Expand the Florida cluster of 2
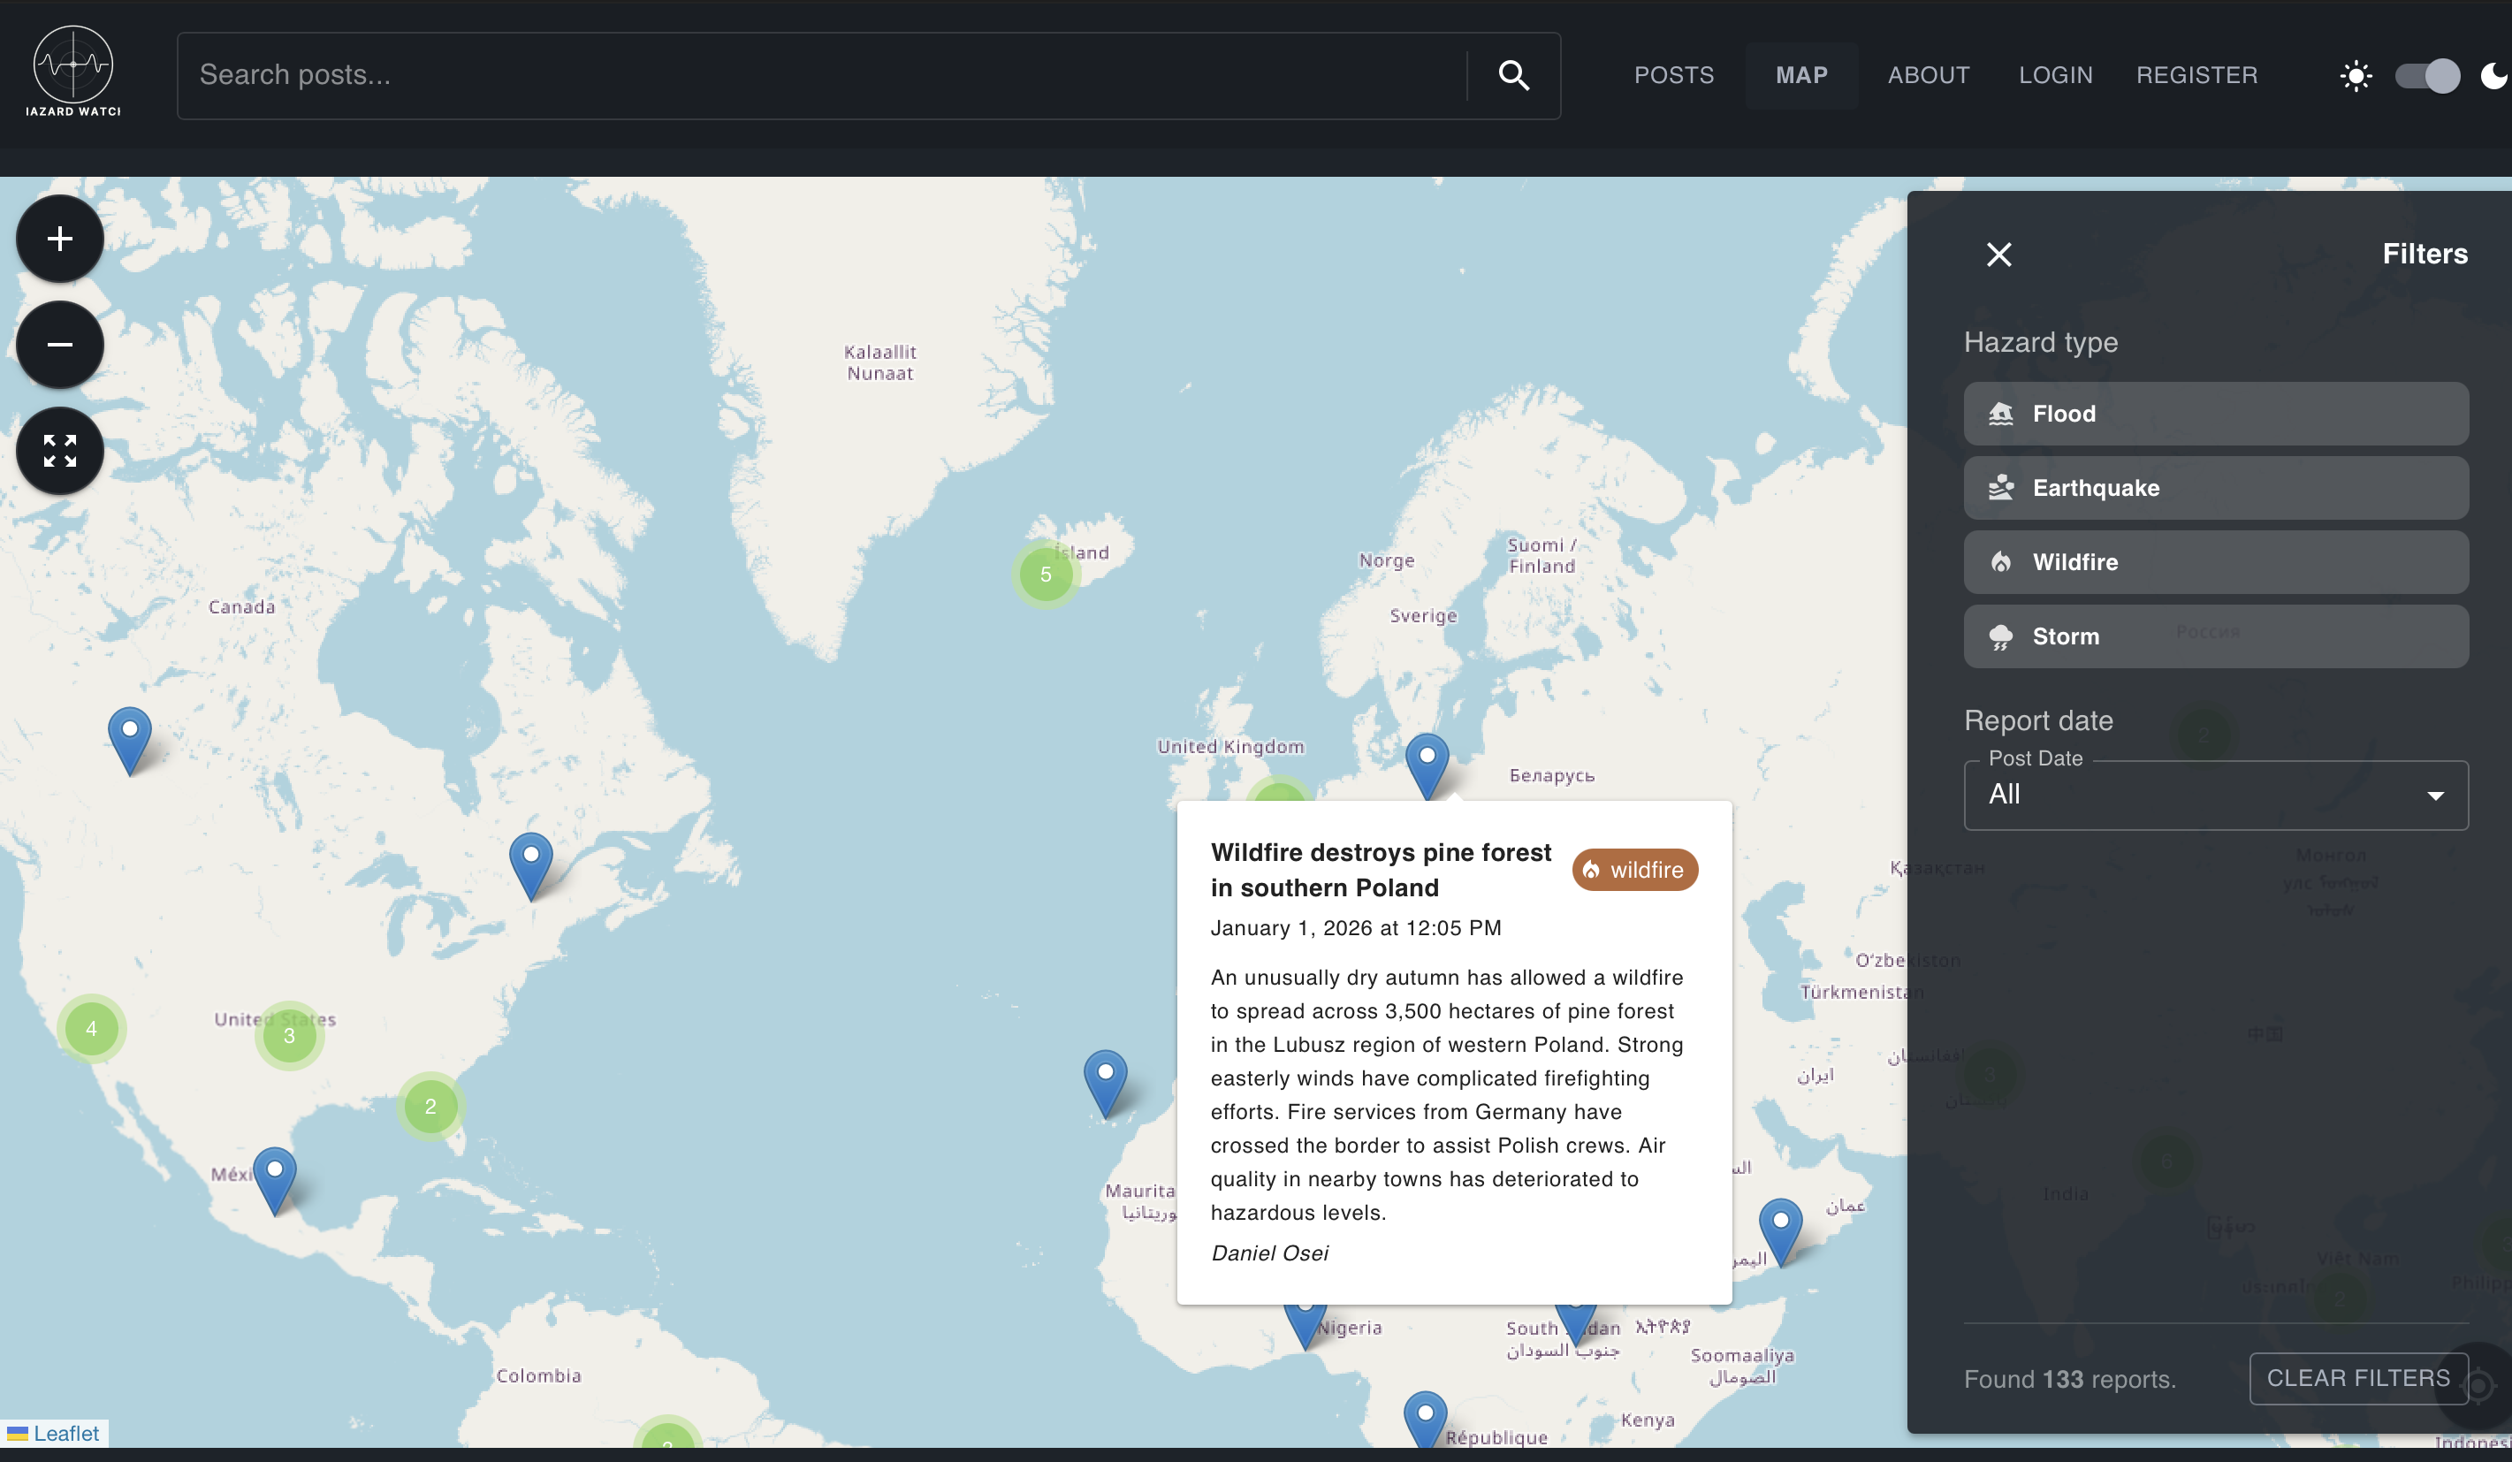The image size is (2512, 1462). pos(430,1106)
